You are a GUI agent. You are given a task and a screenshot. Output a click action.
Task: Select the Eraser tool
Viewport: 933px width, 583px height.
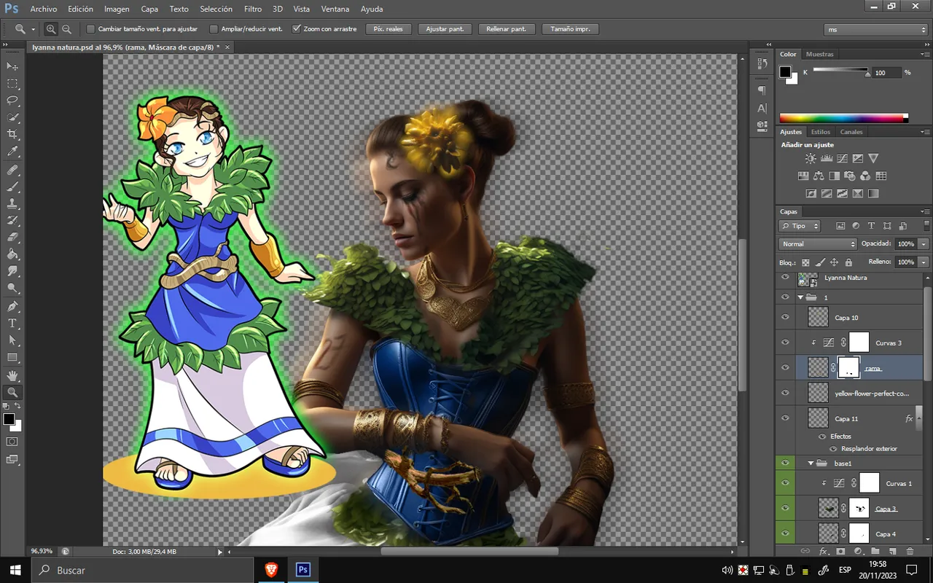click(x=12, y=238)
